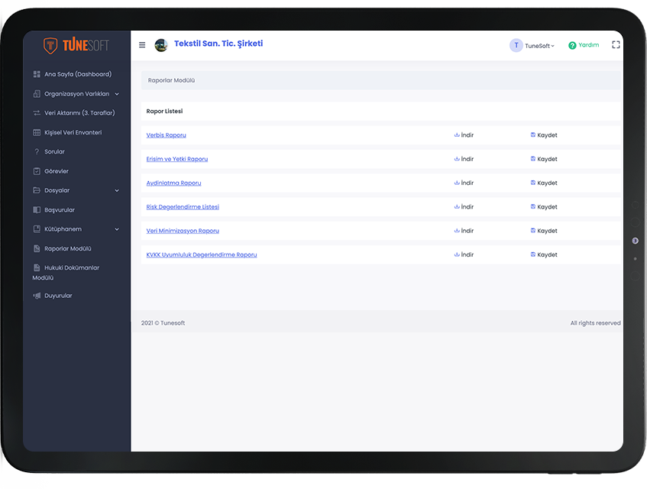This screenshot has height=489, width=647.
Task: Click the Kütüphanem book icon
Action: pos(37,229)
